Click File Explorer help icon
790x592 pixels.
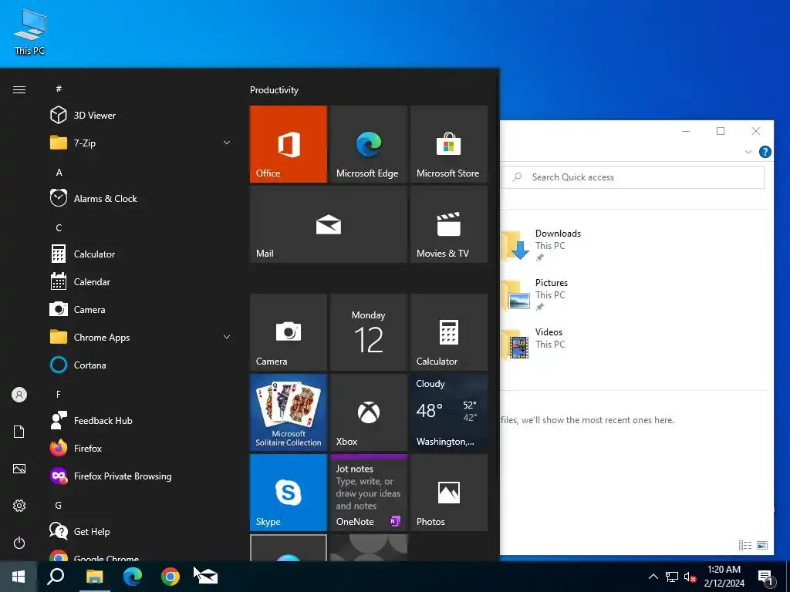coord(765,152)
